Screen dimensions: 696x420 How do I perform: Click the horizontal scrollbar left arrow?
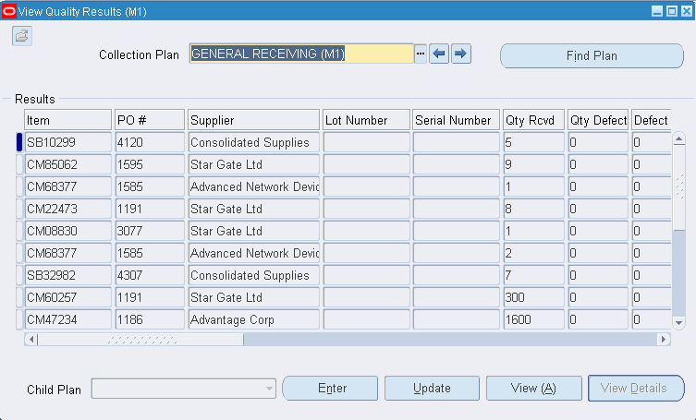pyautogui.click(x=31, y=340)
